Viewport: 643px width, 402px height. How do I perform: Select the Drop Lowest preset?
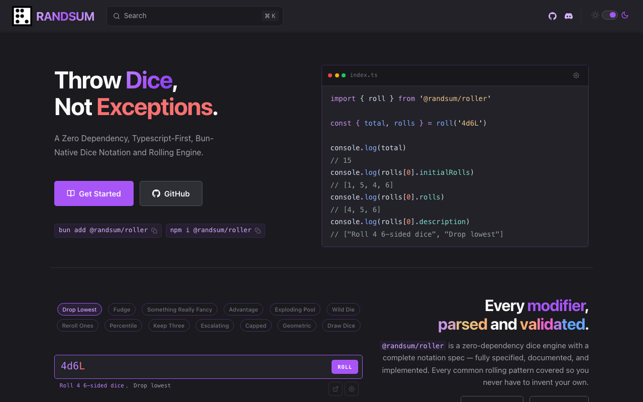[x=79, y=310]
